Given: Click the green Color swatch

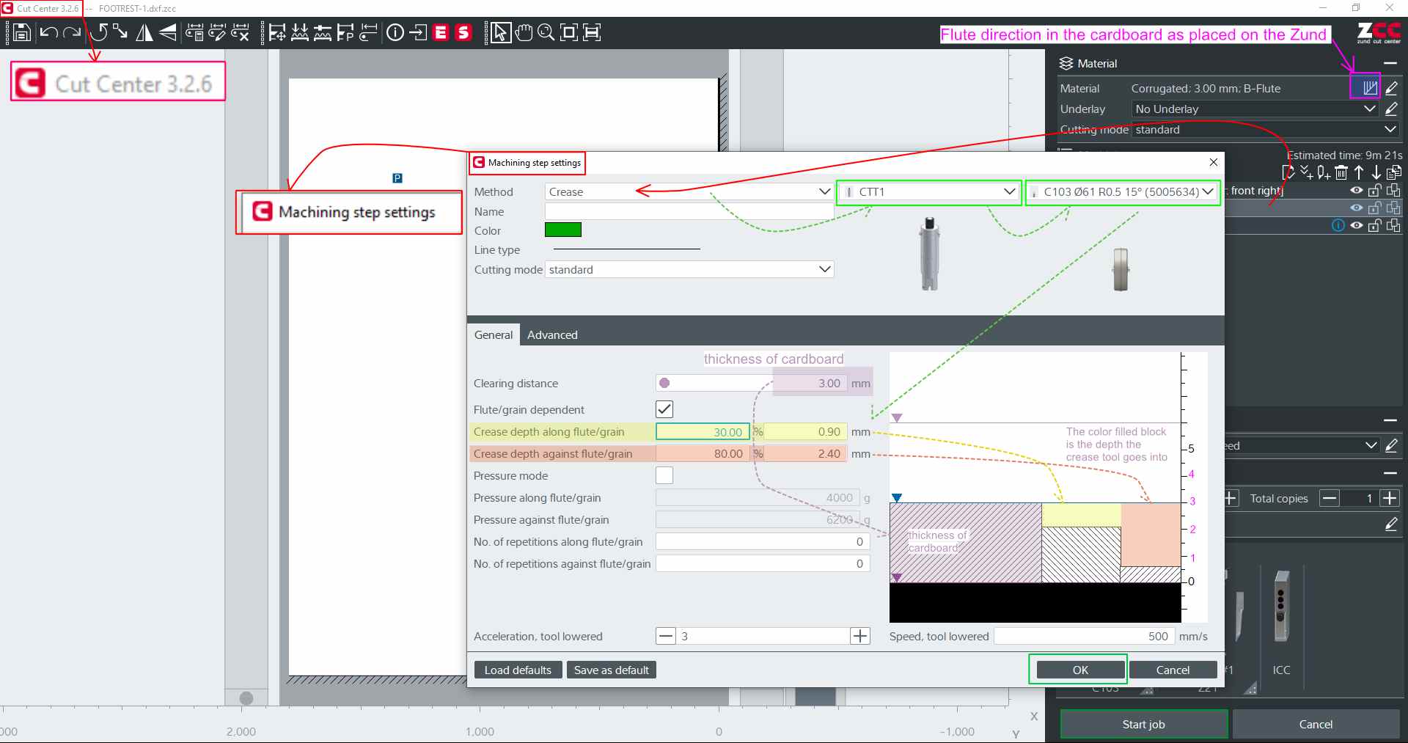Looking at the screenshot, I should click(x=563, y=230).
